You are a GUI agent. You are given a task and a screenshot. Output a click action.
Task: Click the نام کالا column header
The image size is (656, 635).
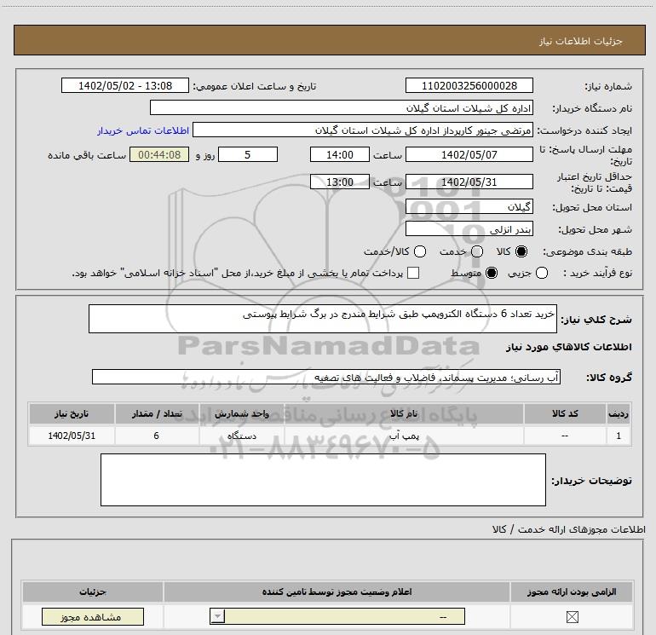click(x=404, y=413)
